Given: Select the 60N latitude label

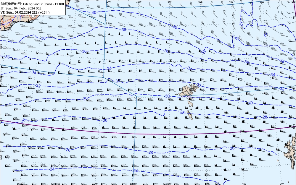Looking at the screenshot, I should click(x=1, y=158).
